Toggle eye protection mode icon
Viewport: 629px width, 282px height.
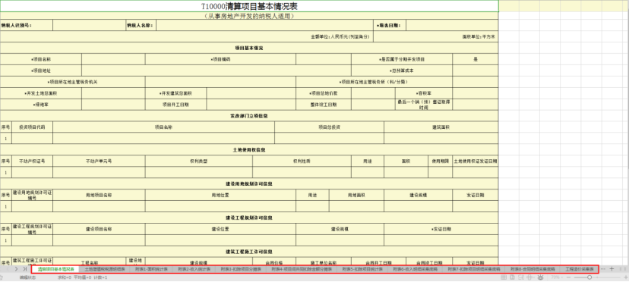540,277
